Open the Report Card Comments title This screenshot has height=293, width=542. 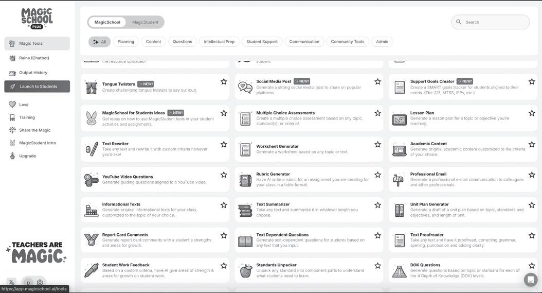tap(125, 235)
